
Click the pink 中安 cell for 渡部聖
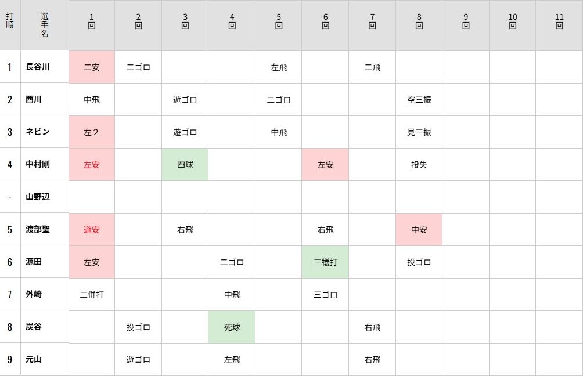tap(419, 229)
